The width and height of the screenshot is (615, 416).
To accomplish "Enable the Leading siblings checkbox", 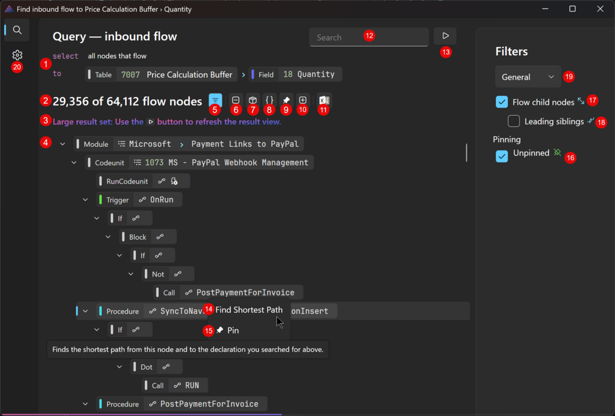I will [x=514, y=121].
